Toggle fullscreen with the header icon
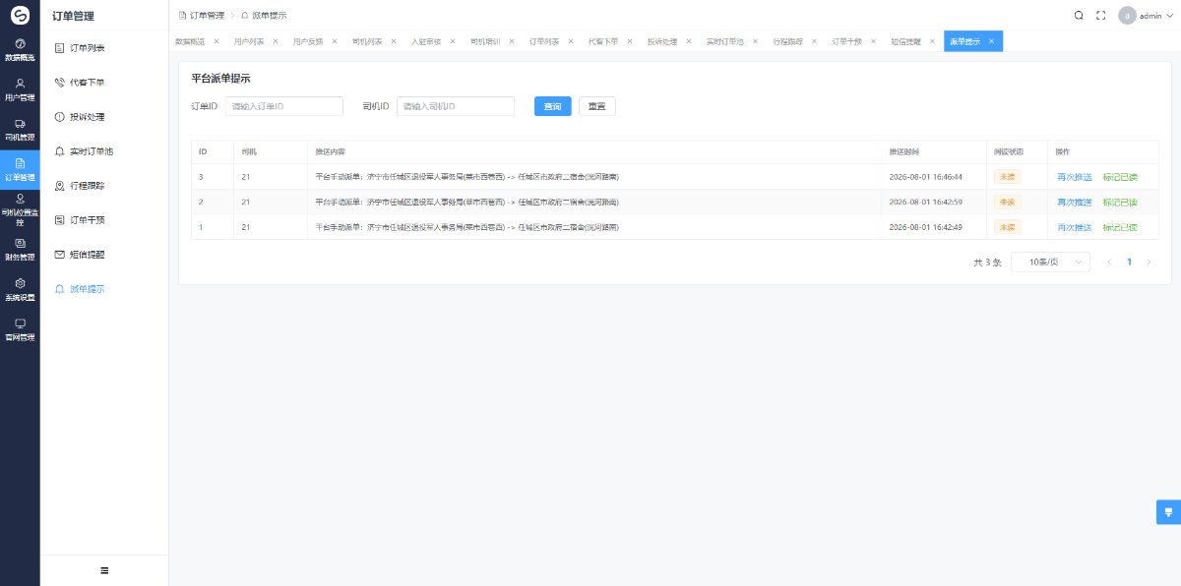1181x586 pixels. pyautogui.click(x=1101, y=16)
